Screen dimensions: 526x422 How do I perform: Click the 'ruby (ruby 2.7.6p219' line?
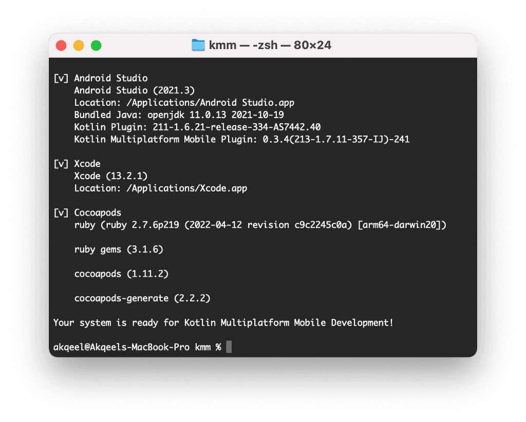click(x=260, y=225)
